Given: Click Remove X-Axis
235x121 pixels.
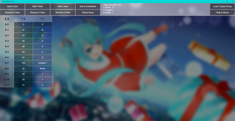Looking at the screenshot, I should click(12, 13).
